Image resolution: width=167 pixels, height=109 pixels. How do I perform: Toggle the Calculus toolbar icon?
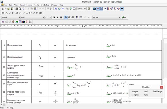click(x=108, y=9)
